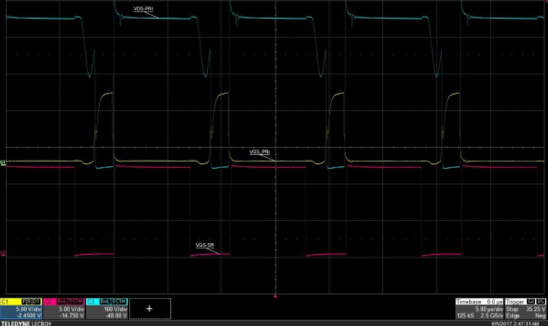Screen dimensions: 548x326
Task: Click the C3 scale 100 V/div
Action: [115, 309]
